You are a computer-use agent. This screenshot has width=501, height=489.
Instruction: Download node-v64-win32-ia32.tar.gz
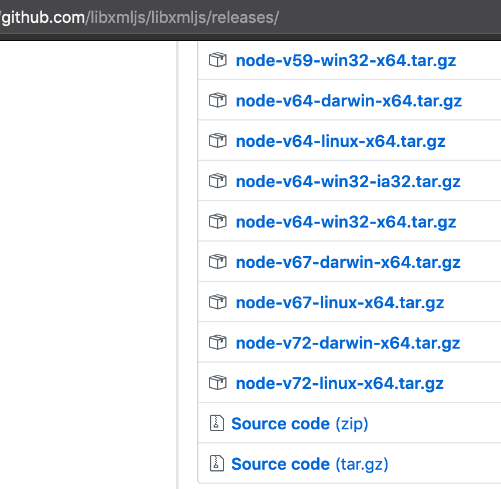(x=348, y=181)
